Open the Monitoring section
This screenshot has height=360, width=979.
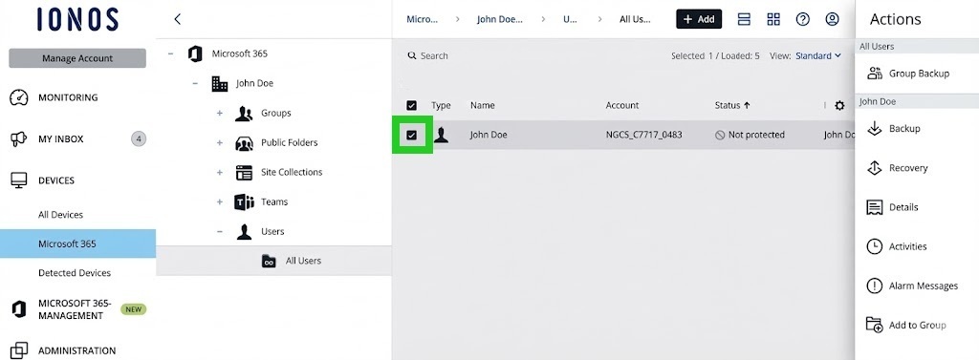68,97
